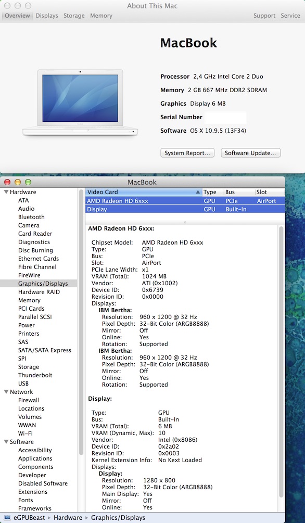
Task: Select Fonts under Software
Action: coord(26,500)
